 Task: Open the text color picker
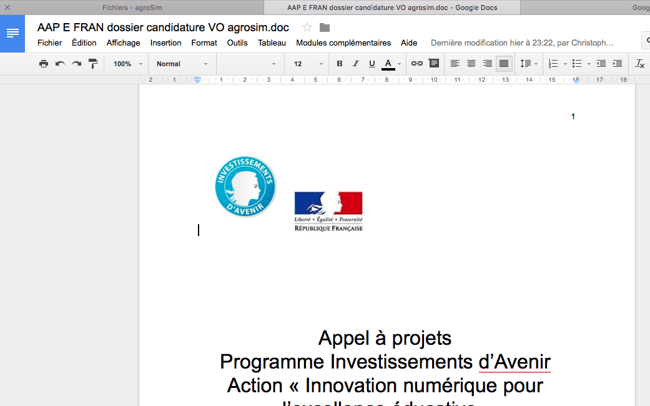point(388,64)
